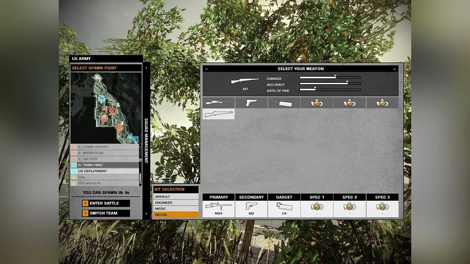Switch to the RECON kit
Screen dimensions: 470x264
(x=176, y=215)
